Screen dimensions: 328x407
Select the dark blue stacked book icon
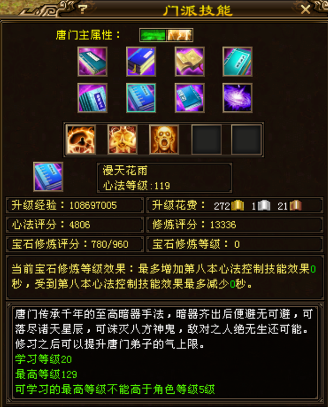coord(141,61)
